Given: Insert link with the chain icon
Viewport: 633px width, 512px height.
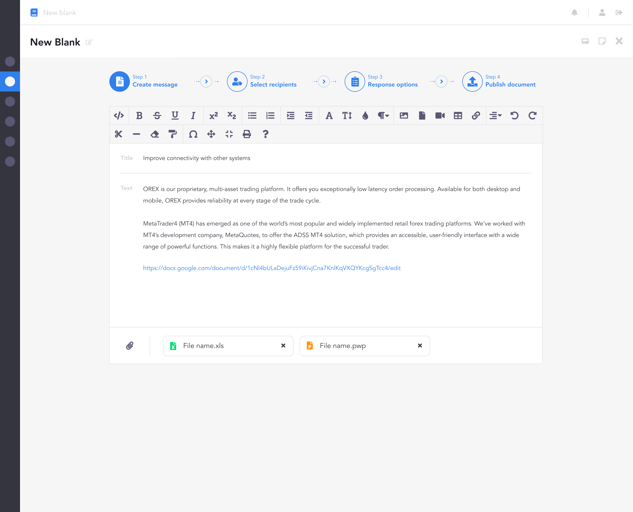Looking at the screenshot, I should (476, 116).
